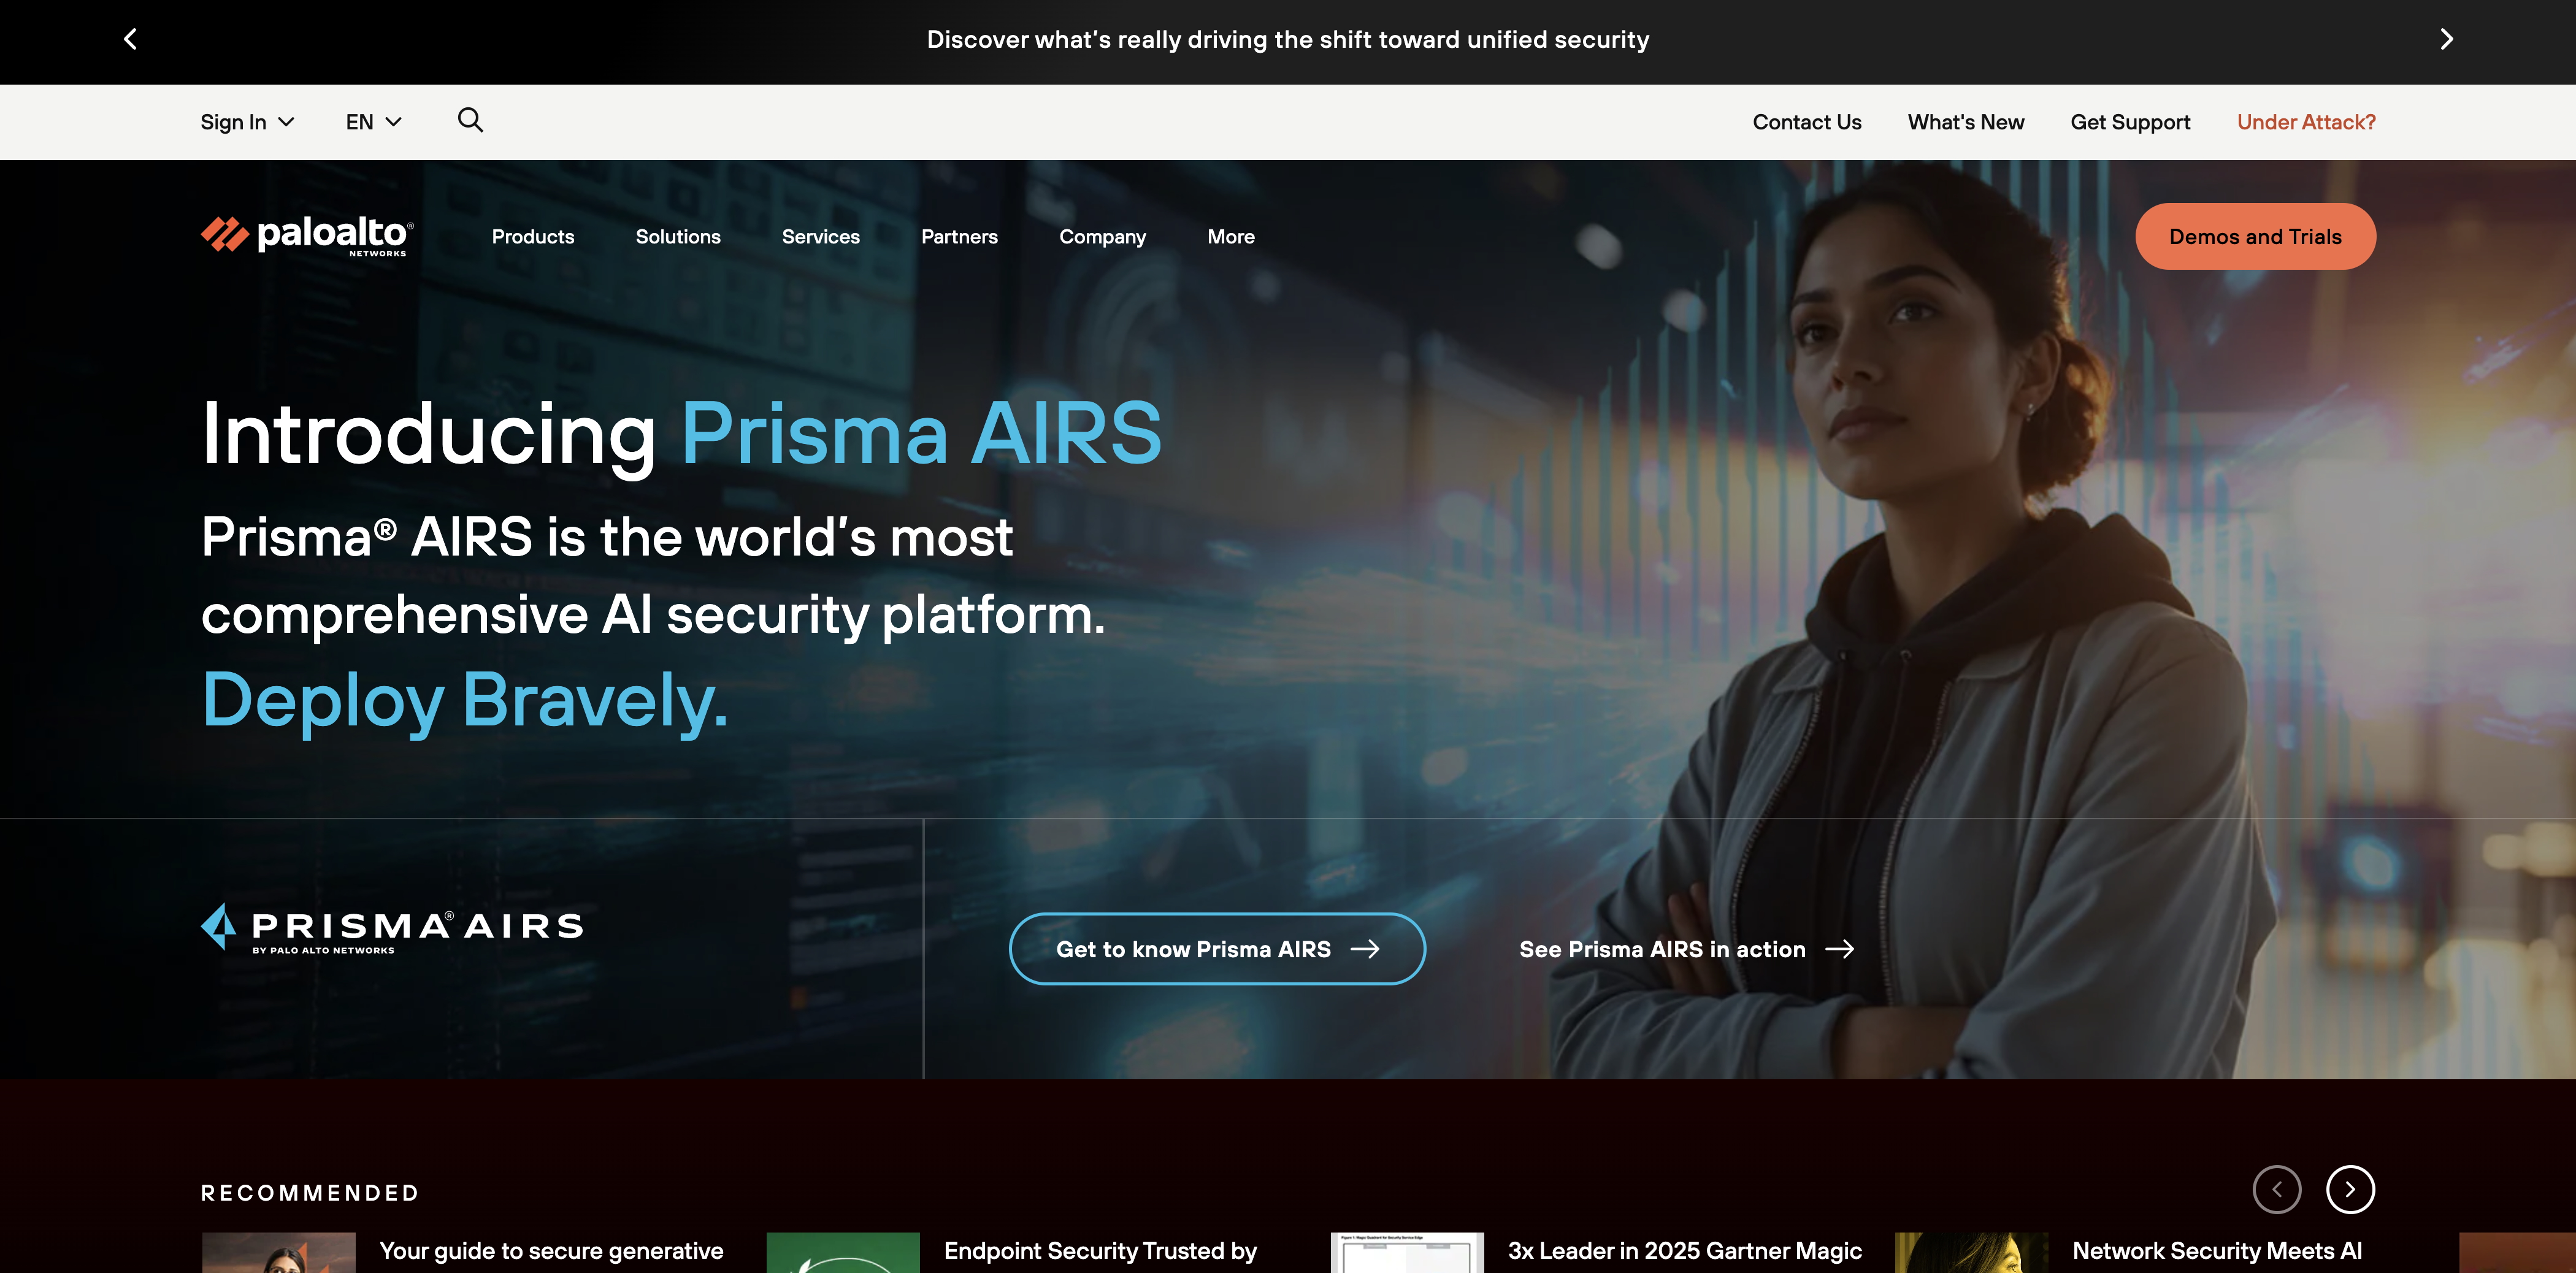
Task: Click 'Endpoint Security Trusted by' title
Action: click(1100, 1251)
